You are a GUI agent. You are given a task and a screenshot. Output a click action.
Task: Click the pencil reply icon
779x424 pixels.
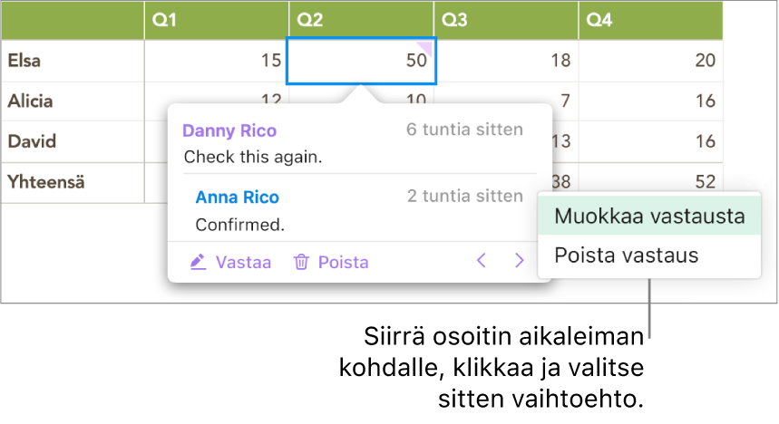[x=198, y=263]
